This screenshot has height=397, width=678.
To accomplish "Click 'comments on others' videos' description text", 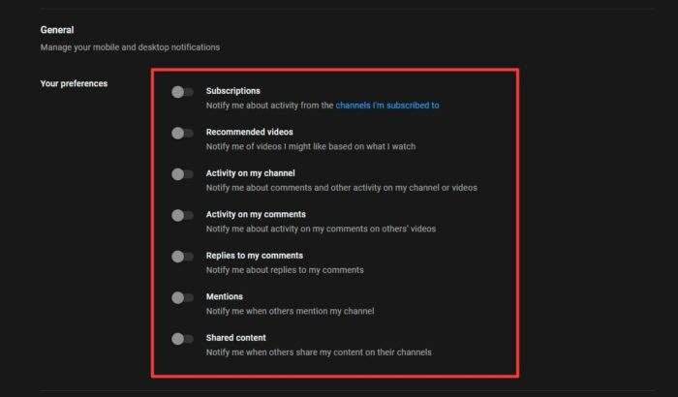I will [321, 229].
